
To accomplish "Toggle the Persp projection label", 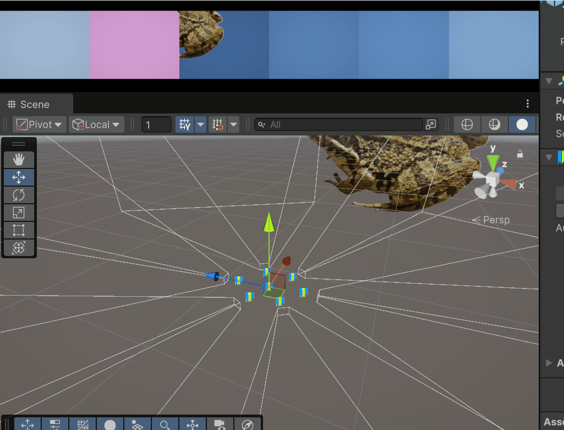I will point(491,220).
